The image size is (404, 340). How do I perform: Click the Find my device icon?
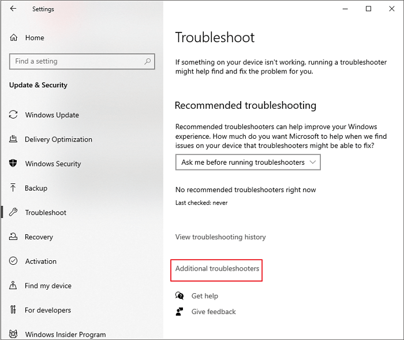(x=13, y=286)
